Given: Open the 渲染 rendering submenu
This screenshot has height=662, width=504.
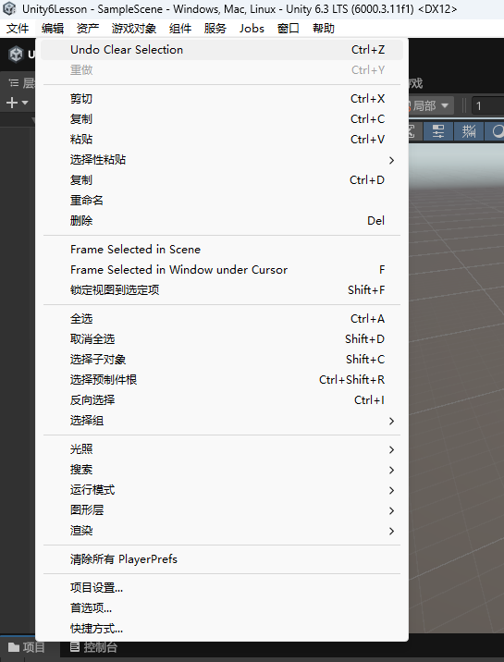Looking at the screenshot, I should tap(222, 531).
